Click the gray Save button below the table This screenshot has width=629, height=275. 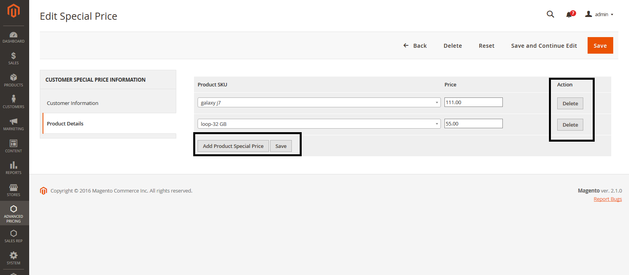(x=281, y=146)
